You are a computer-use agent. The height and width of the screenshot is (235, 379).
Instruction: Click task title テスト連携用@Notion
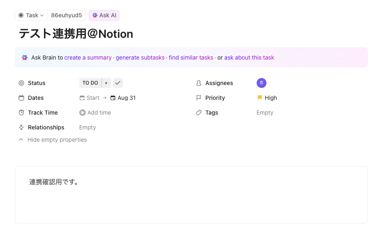(x=76, y=34)
